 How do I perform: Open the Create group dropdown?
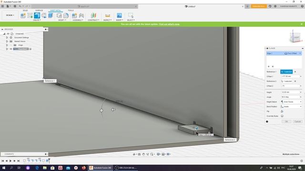click(x=37, y=20)
